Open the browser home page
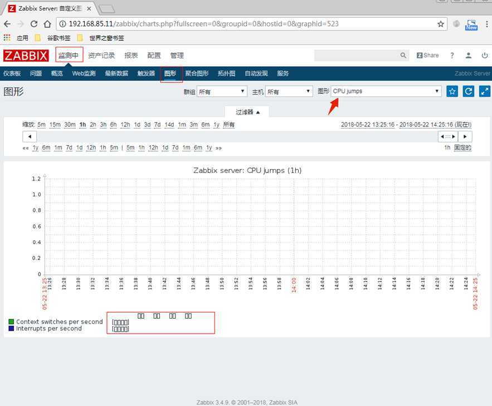The height and width of the screenshot is (406, 492). point(47,24)
